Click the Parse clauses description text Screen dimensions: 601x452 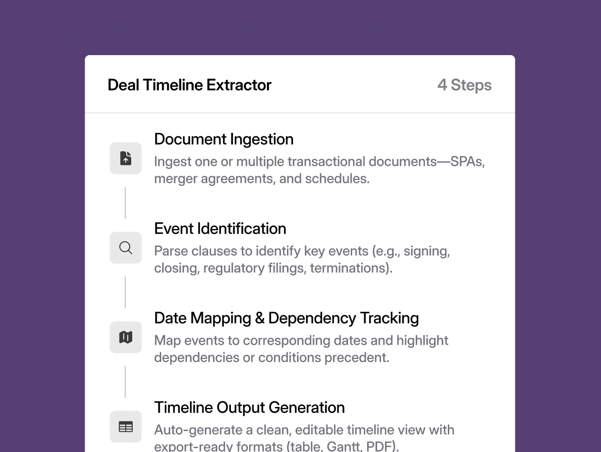point(302,260)
